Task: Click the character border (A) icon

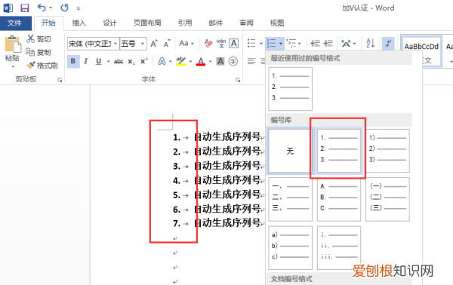Action: click(234, 44)
